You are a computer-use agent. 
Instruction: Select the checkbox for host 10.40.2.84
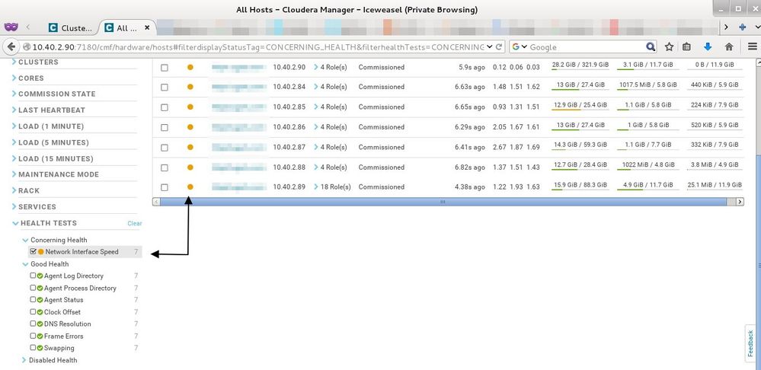[x=165, y=88]
